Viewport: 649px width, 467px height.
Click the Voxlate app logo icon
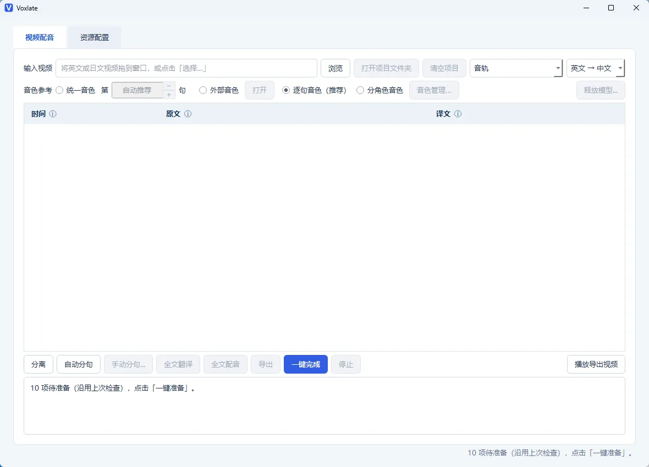[x=9, y=8]
